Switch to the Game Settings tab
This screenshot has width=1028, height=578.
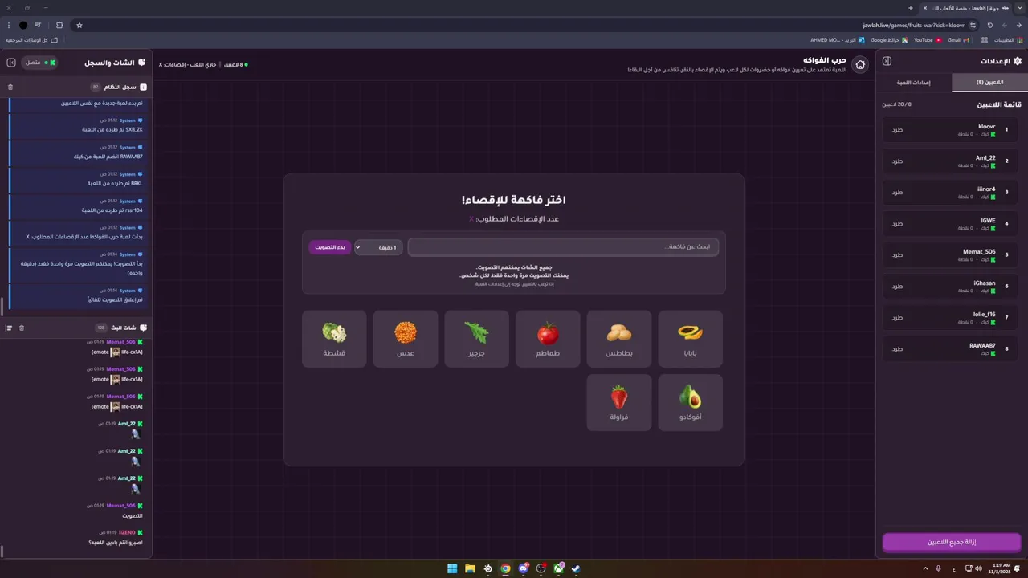[x=914, y=82]
